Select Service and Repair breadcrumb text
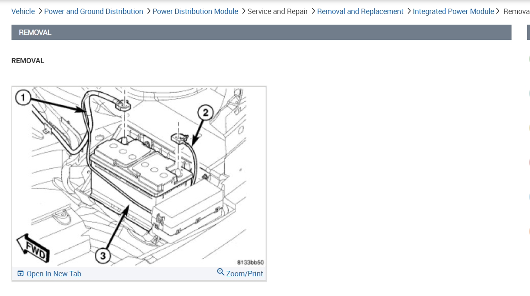Screen dimensions: 530x296 (278, 11)
